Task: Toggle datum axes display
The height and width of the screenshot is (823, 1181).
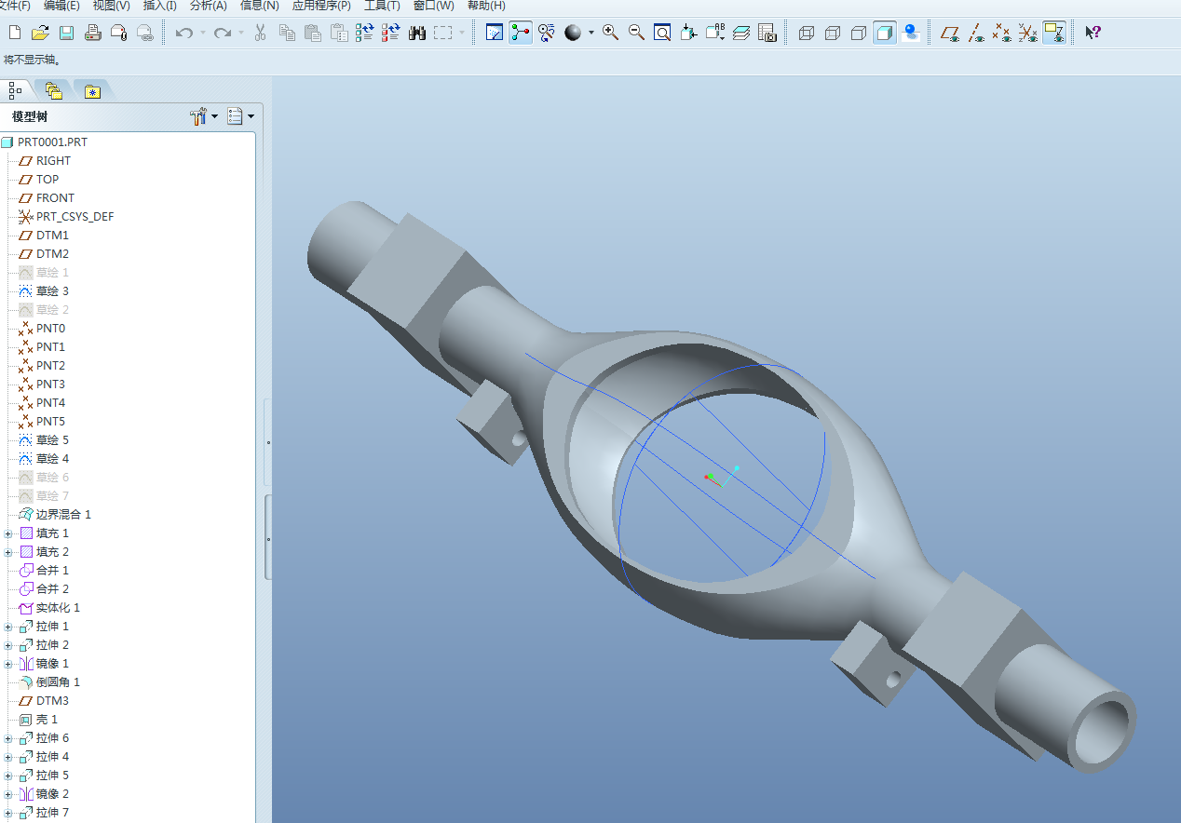Action: coord(976,34)
